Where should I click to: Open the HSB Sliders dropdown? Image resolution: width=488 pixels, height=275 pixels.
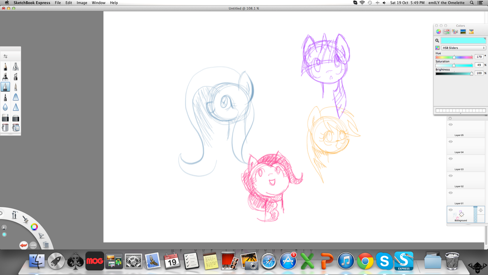[464, 48]
